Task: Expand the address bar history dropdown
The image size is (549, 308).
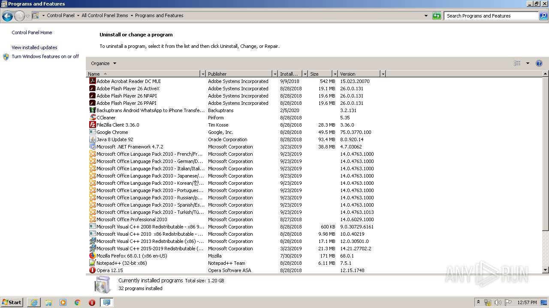Action: (426, 16)
